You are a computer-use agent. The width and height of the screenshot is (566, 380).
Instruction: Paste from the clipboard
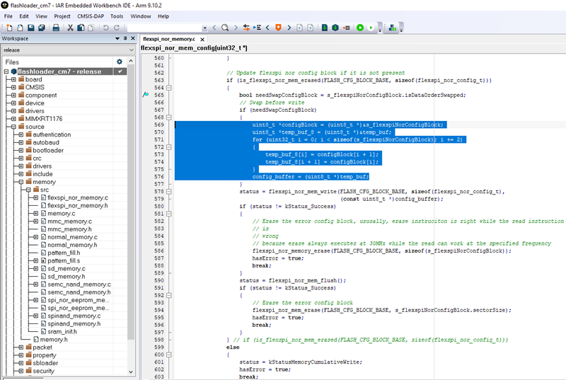[91, 28]
